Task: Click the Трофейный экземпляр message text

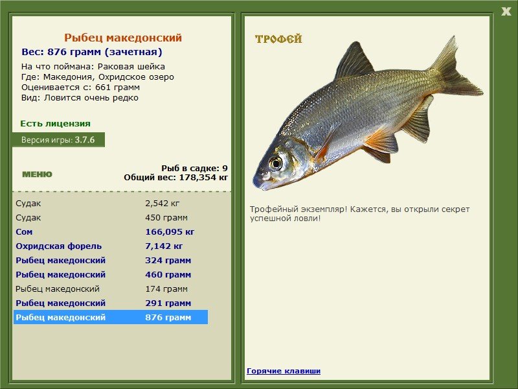Action: [x=359, y=214]
